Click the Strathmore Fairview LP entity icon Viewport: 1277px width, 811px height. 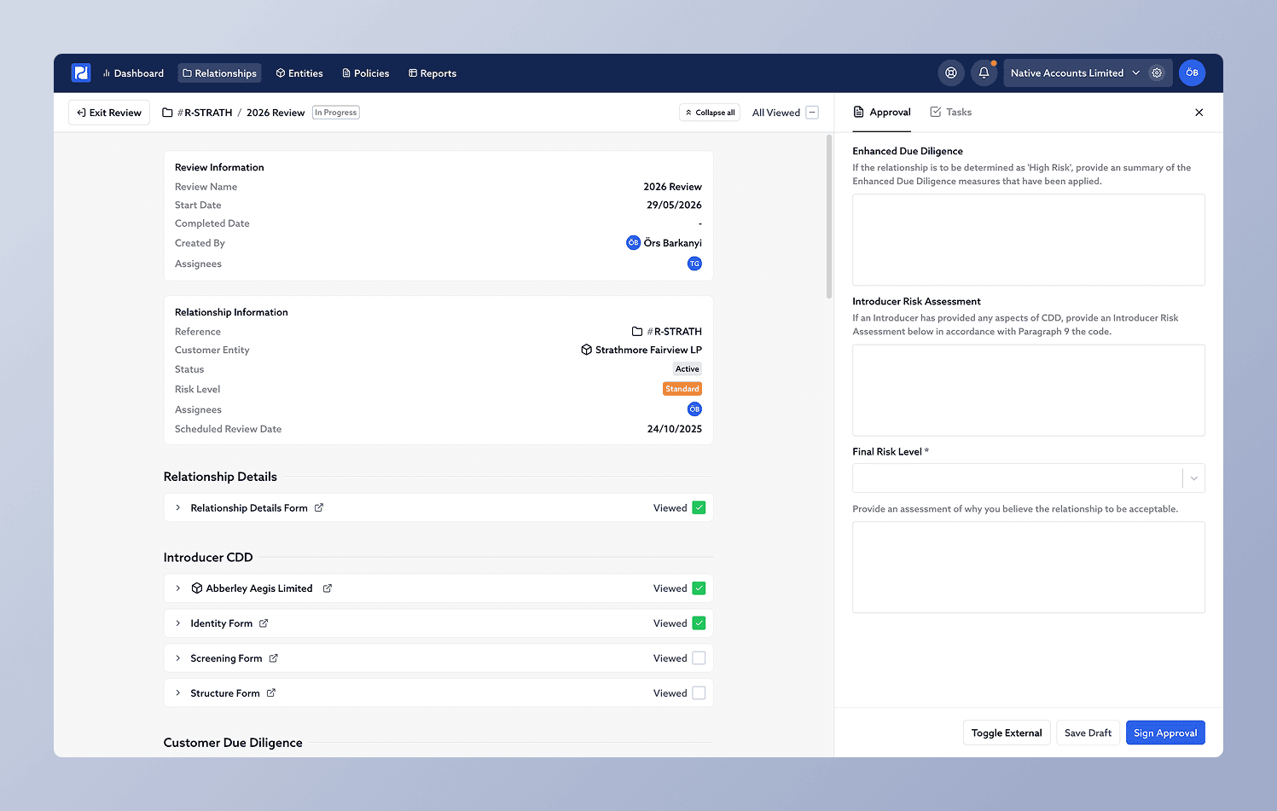point(587,350)
